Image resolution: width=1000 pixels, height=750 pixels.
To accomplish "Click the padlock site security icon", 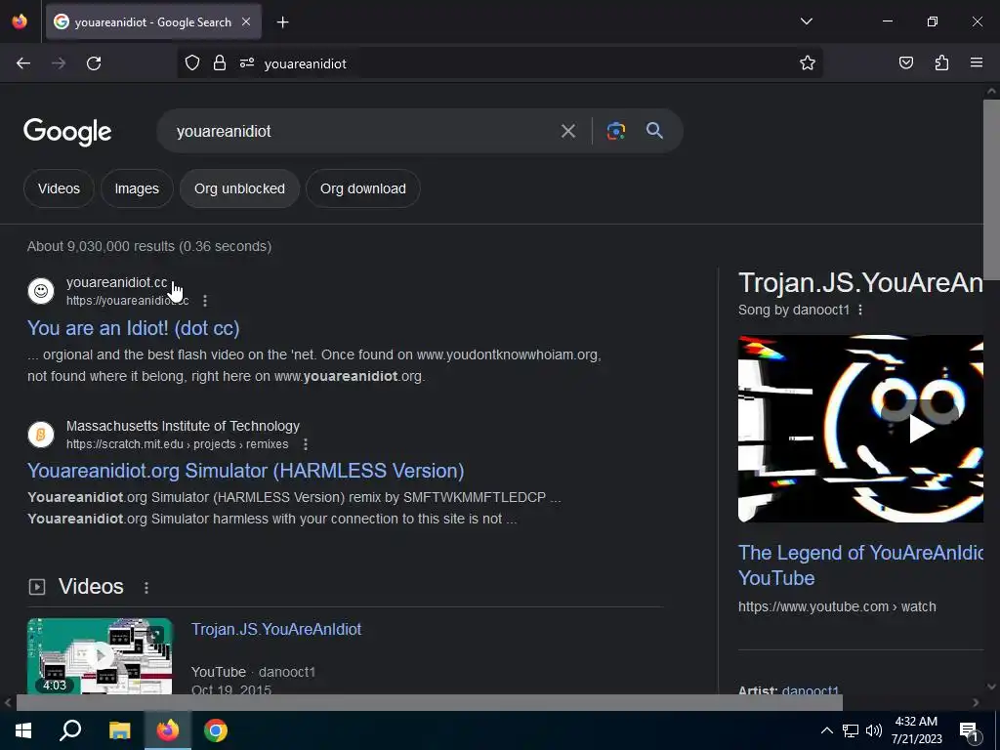I will [220, 63].
